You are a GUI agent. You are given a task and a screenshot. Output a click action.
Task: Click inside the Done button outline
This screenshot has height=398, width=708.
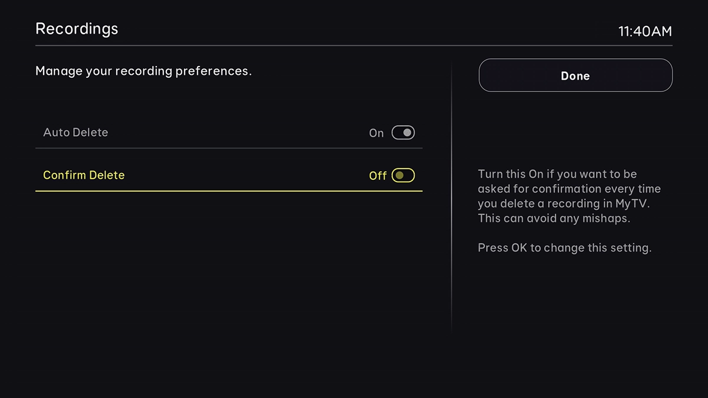coord(575,75)
